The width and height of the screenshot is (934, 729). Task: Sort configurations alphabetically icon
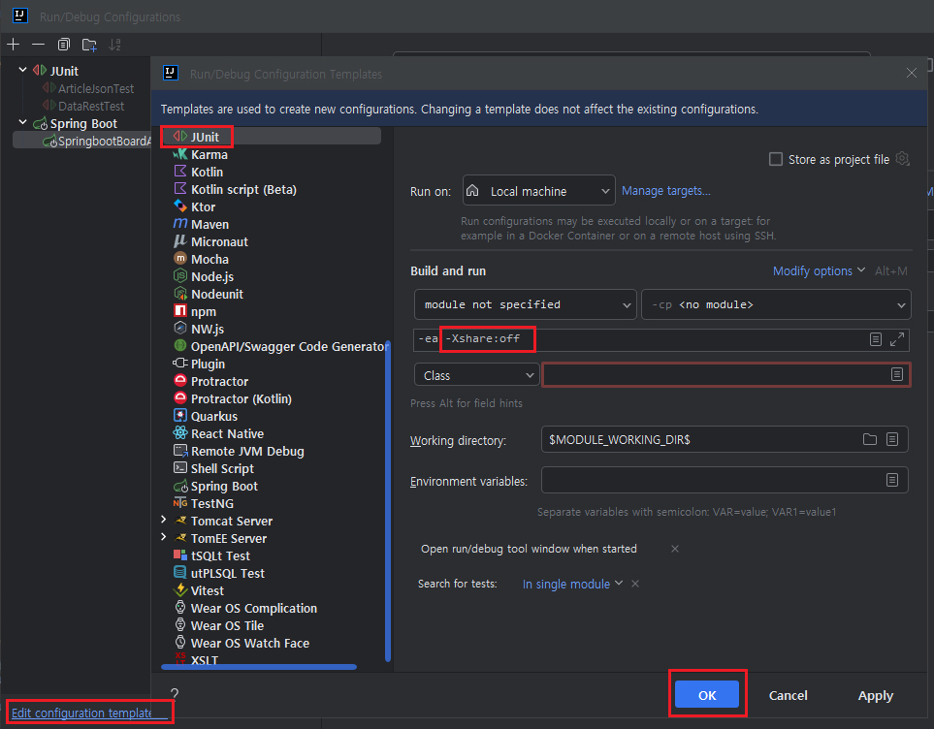(115, 45)
